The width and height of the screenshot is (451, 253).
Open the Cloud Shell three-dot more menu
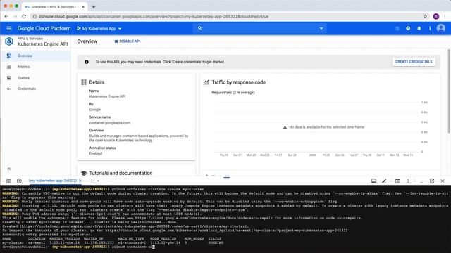pos(408,181)
